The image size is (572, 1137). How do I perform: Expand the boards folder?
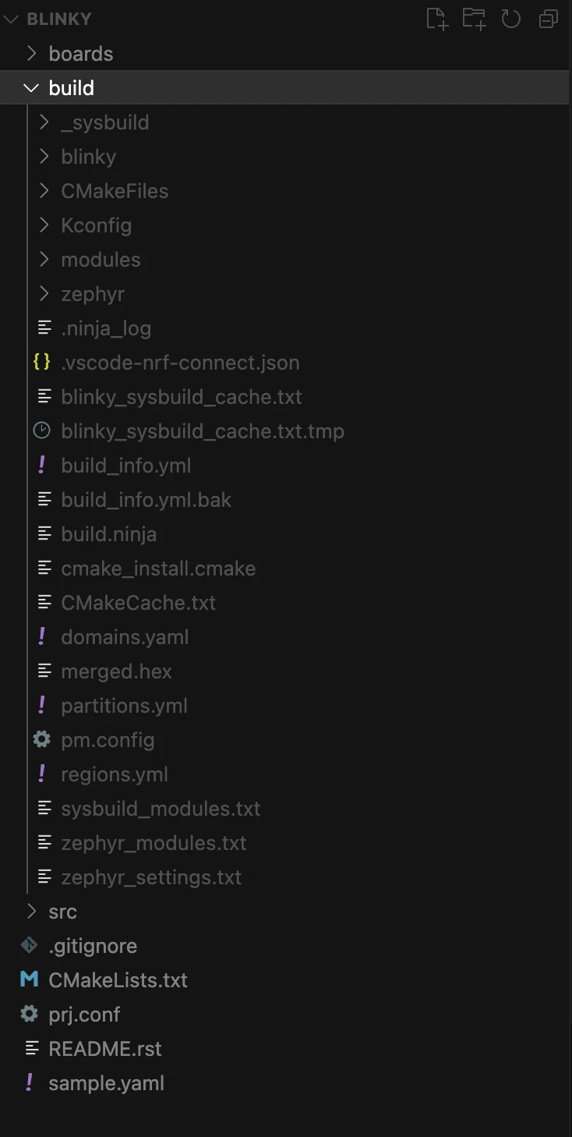(31, 54)
